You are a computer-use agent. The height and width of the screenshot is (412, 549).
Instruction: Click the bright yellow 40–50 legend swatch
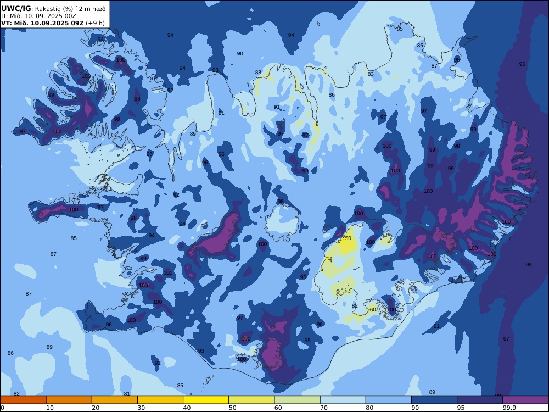[x=206, y=400]
